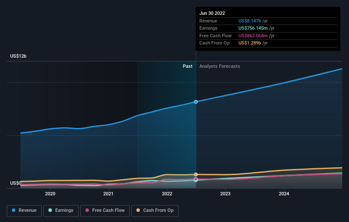Viewport: 349px width, 222px height.
Task: Click the blue Revenue data point marker
Action: pos(196,102)
